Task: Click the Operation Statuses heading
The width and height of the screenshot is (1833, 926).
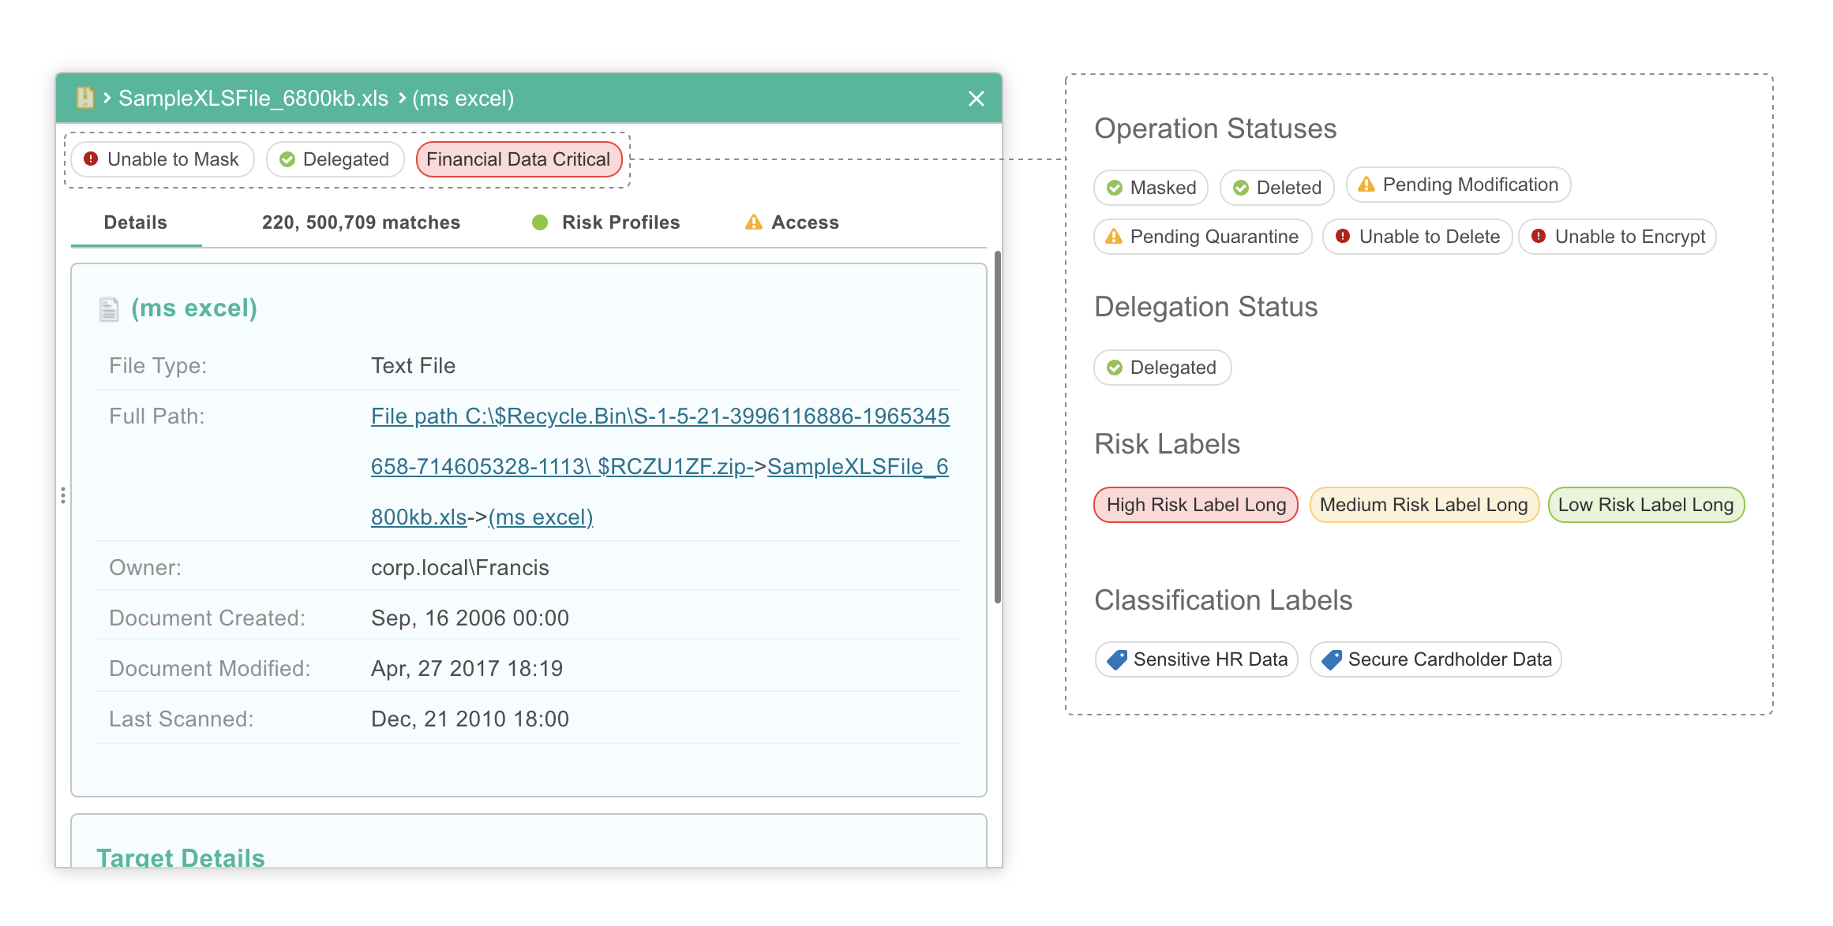Action: pyautogui.click(x=1216, y=129)
